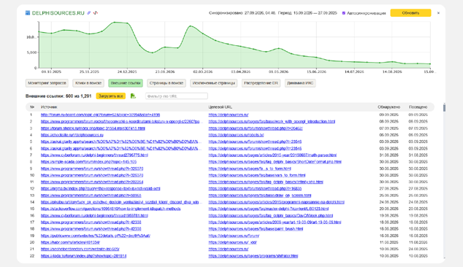Click the Загрузить все button
The image size is (463, 267).
pos(111,96)
